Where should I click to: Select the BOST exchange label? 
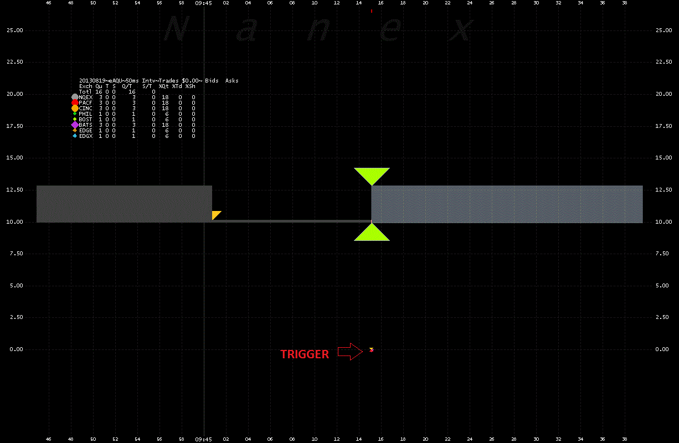click(86, 119)
